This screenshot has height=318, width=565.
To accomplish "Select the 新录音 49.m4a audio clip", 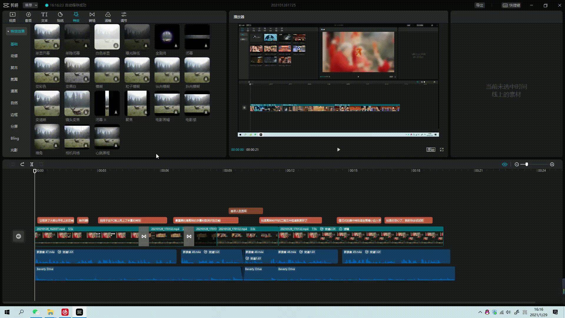I will point(396,256).
